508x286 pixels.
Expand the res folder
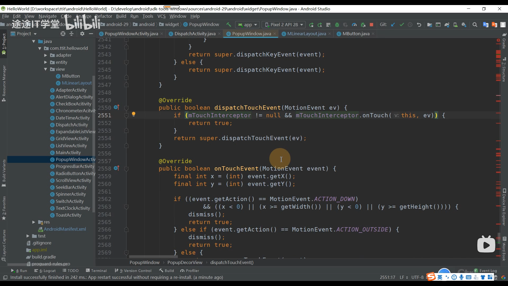click(x=34, y=222)
